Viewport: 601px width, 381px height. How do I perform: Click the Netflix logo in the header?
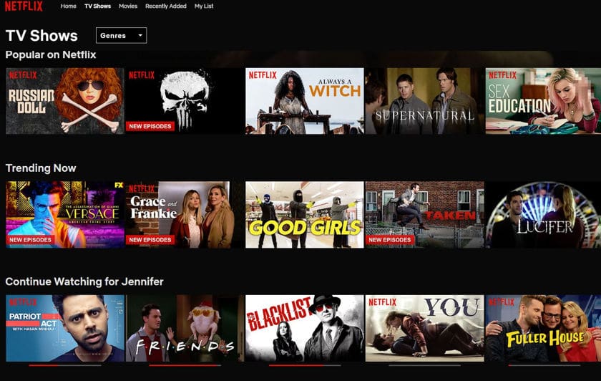point(24,6)
